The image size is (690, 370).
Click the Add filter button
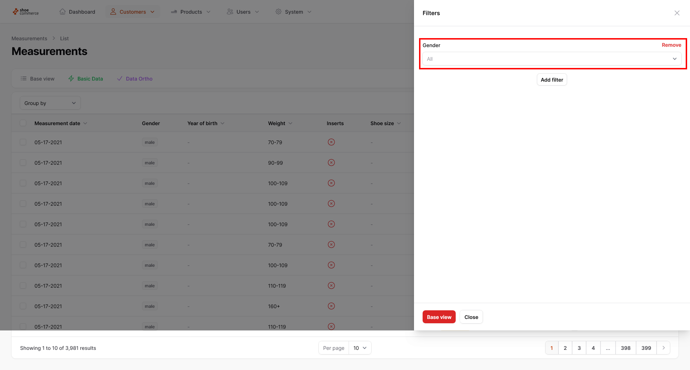[552, 80]
